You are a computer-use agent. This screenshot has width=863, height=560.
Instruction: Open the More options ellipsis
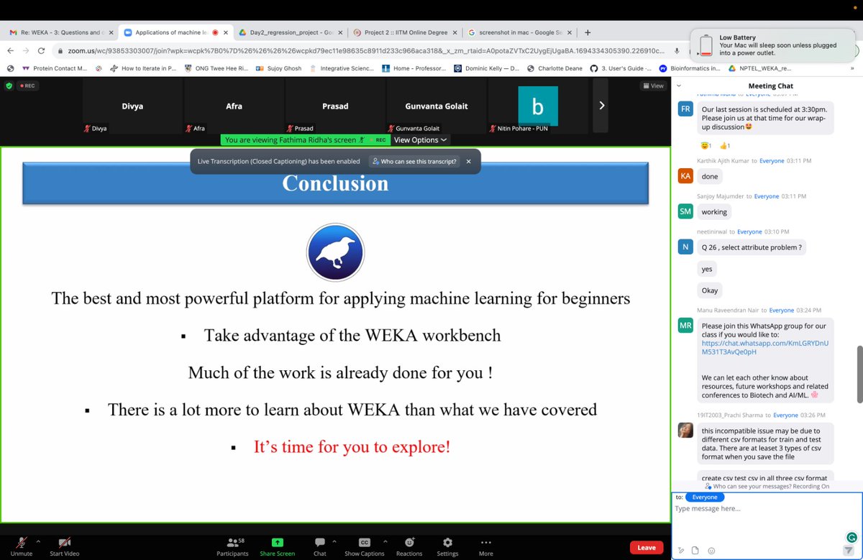(486, 543)
